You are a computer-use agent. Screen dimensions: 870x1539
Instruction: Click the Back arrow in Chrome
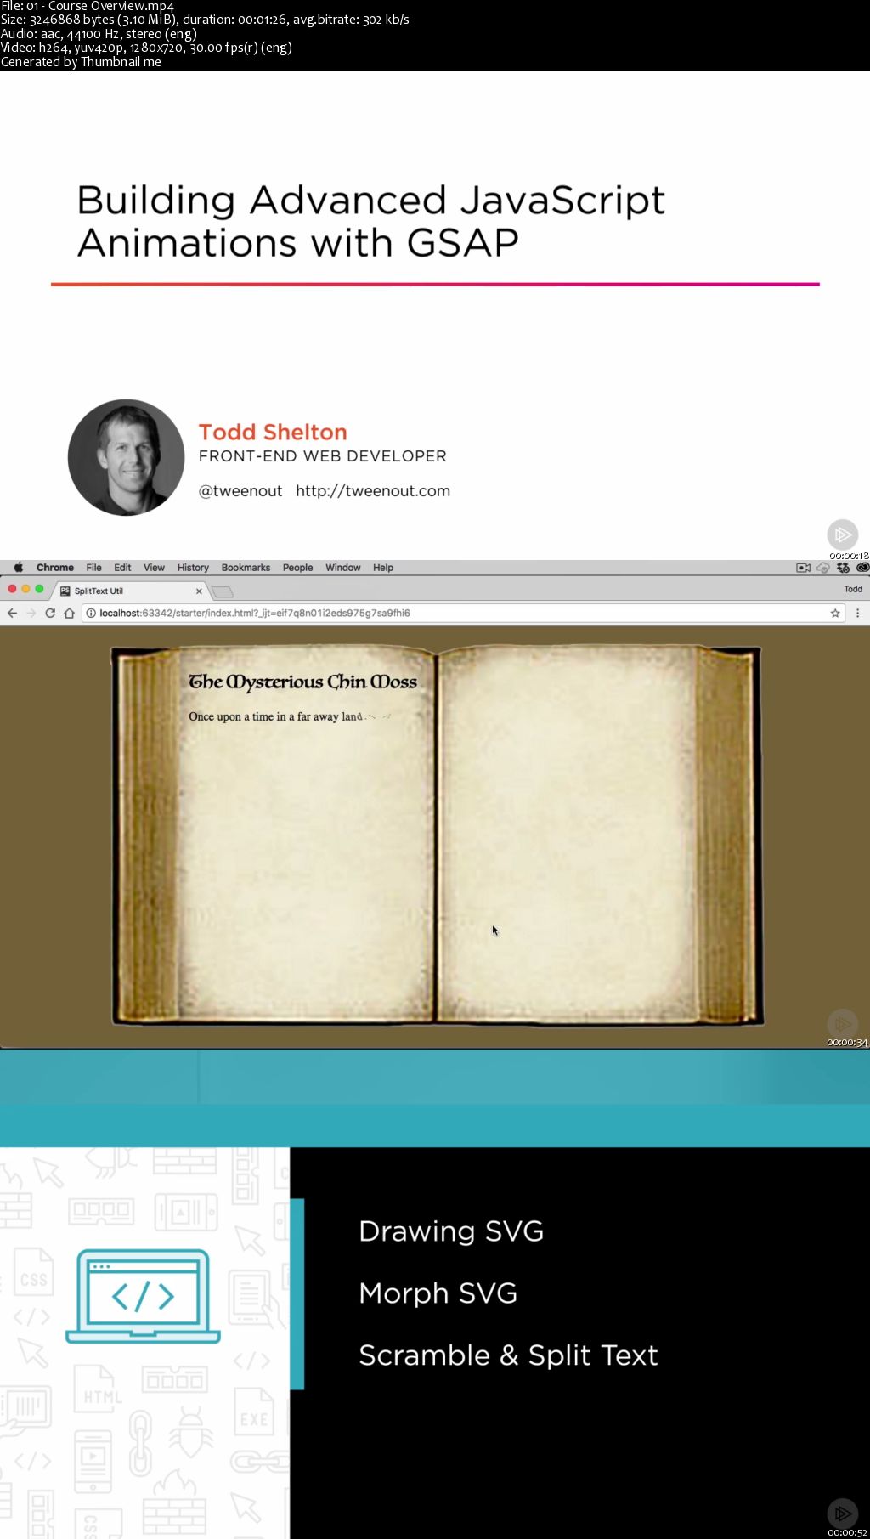click(x=12, y=613)
